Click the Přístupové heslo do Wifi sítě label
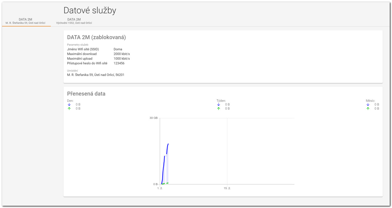The width and height of the screenshot is (392, 208). (x=87, y=63)
